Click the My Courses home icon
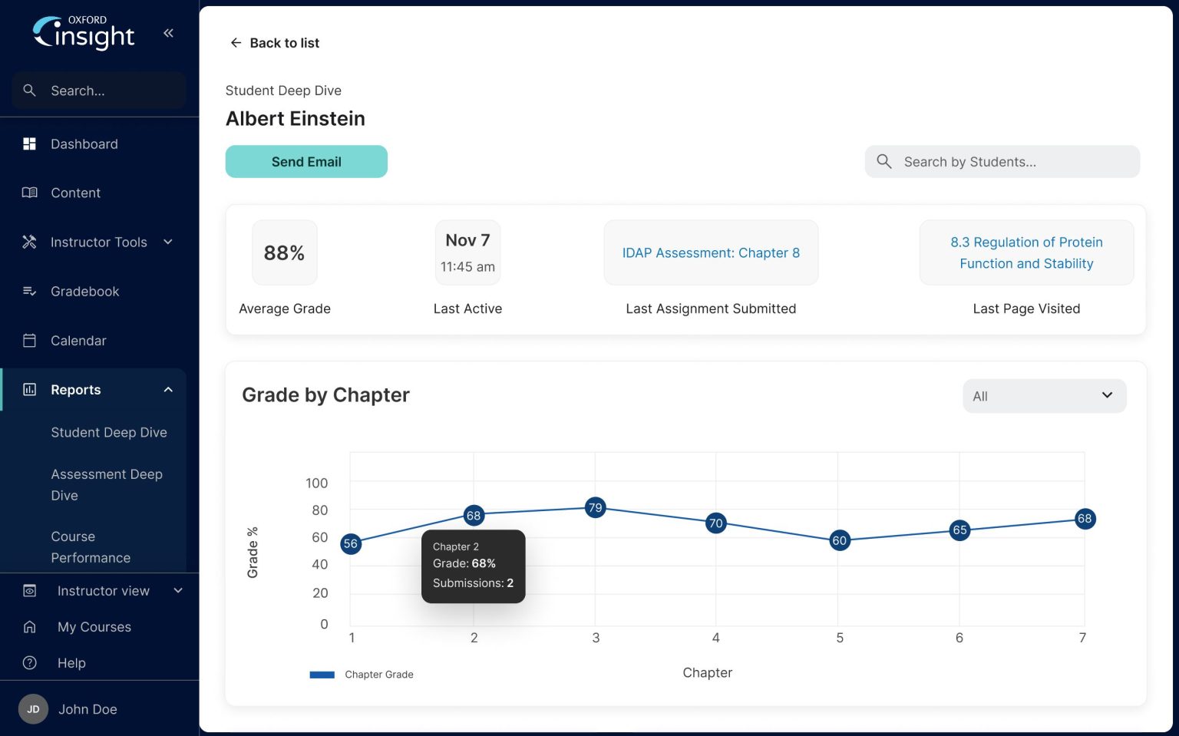The width and height of the screenshot is (1179, 736). pos(29,627)
